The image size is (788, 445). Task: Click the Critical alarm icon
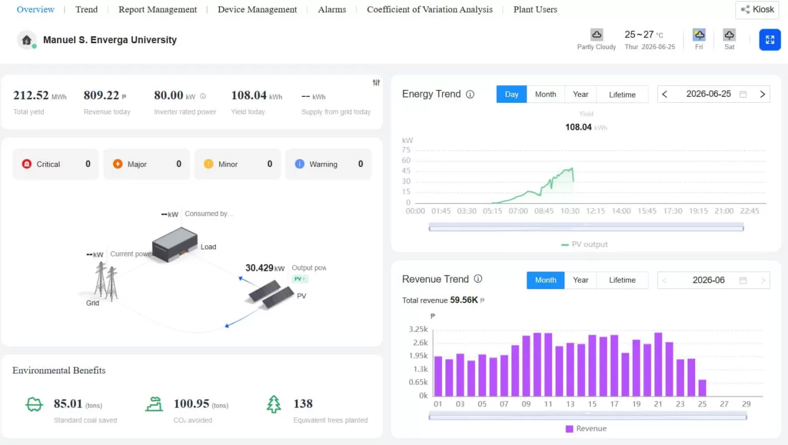(x=26, y=164)
